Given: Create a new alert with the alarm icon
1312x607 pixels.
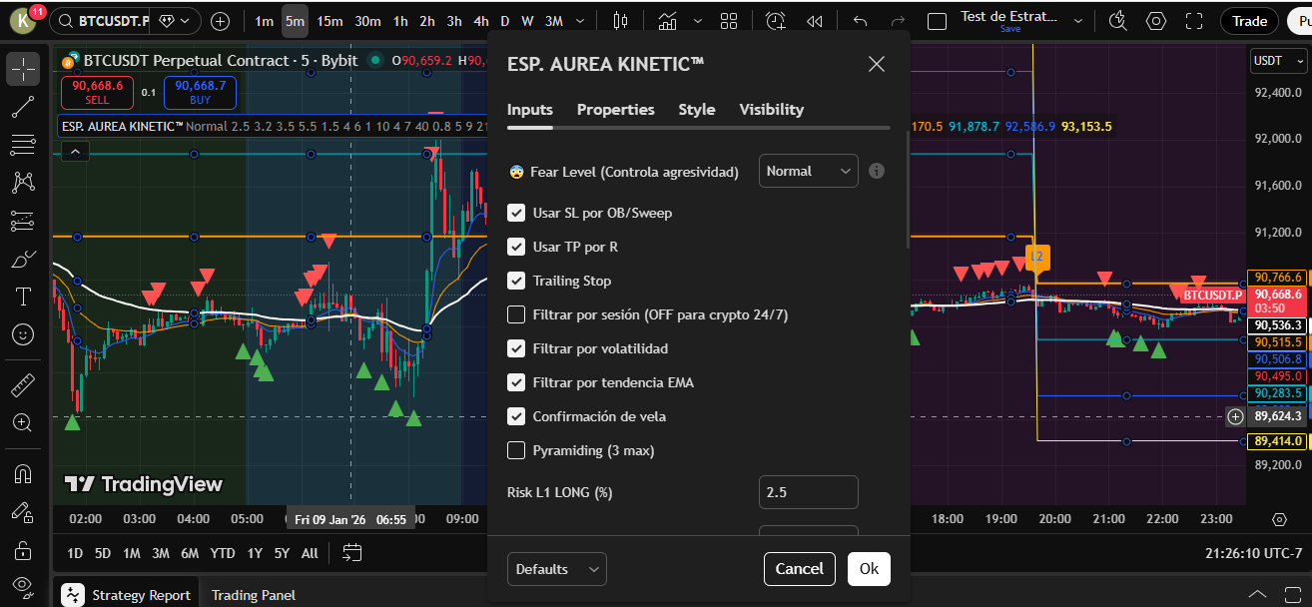Looking at the screenshot, I should (776, 20).
